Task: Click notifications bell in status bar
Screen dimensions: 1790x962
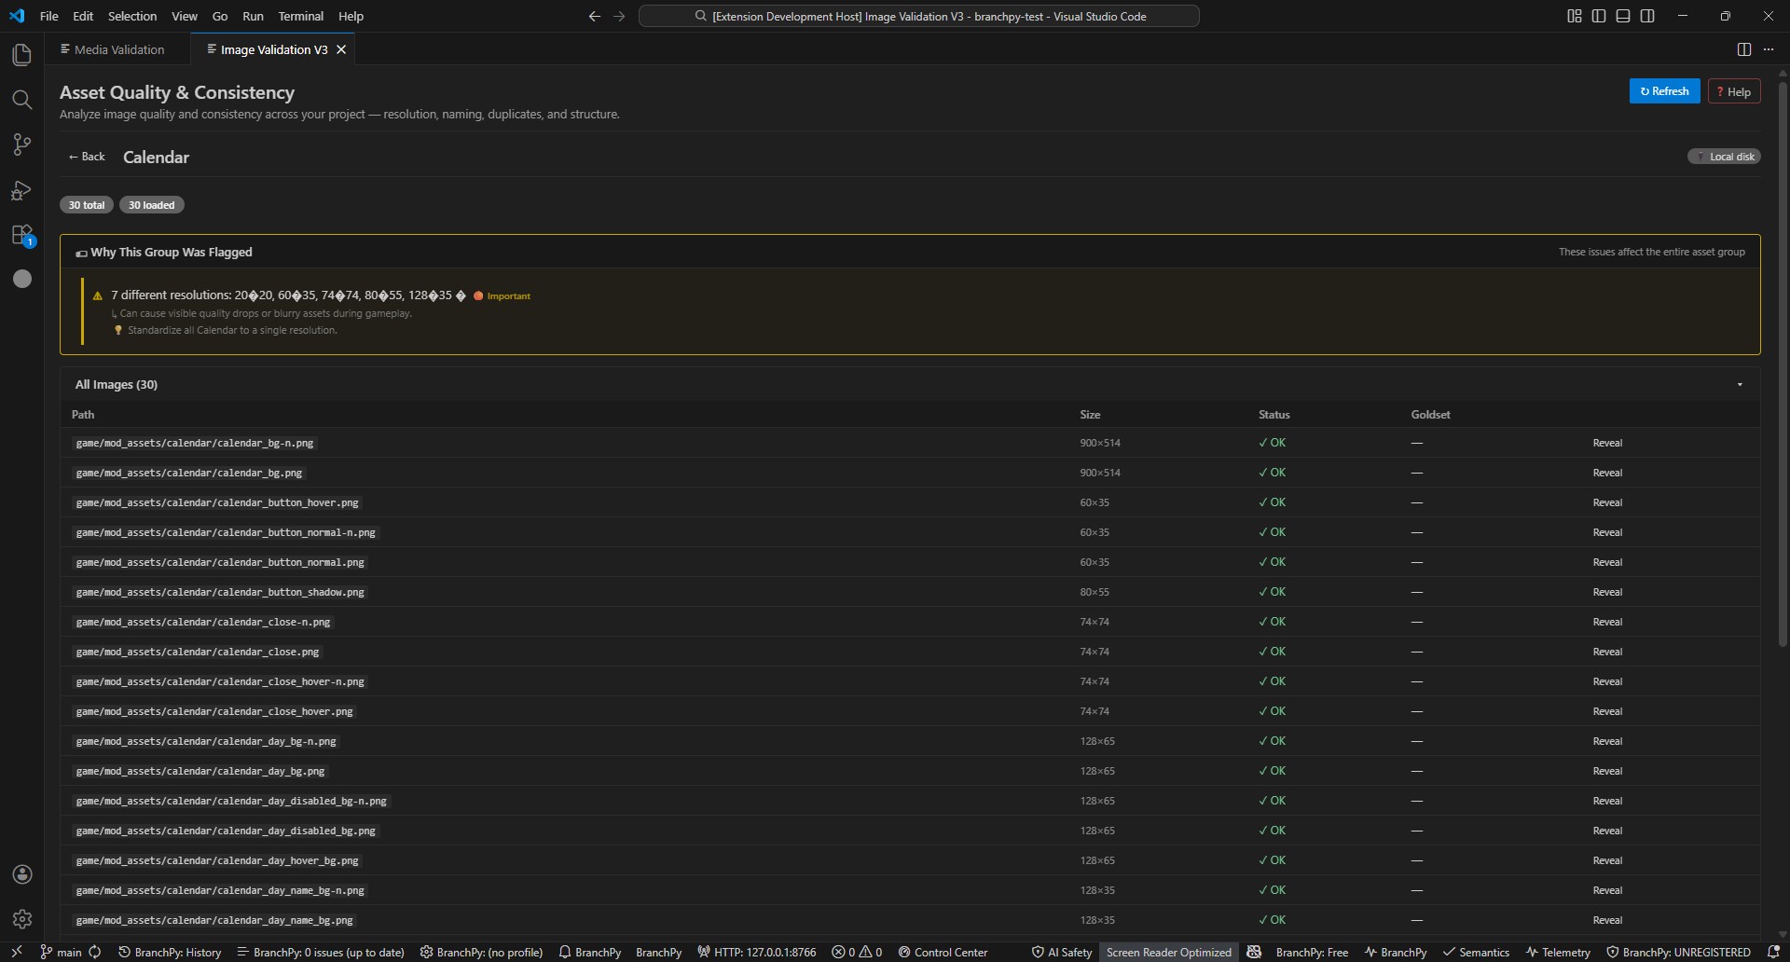Action: 1773,952
